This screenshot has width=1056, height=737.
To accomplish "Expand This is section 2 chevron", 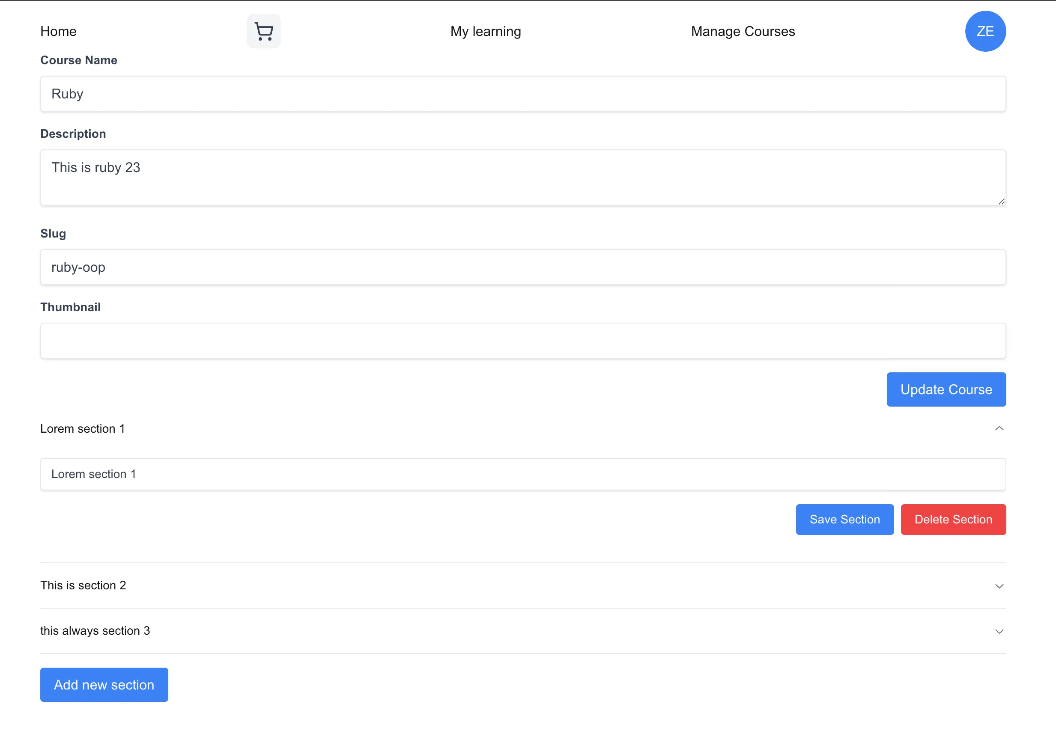I will (x=999, y=586).
